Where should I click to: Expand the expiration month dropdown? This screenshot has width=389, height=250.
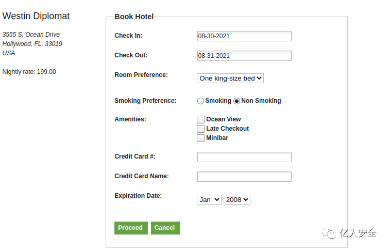pyautogui.click(x=209, y=199)
